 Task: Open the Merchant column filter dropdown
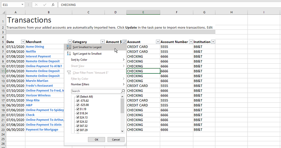click(x=70, y=42)
